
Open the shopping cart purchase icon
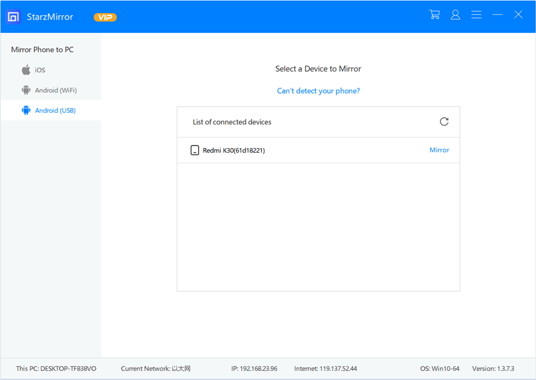click(x=435, y=14)
